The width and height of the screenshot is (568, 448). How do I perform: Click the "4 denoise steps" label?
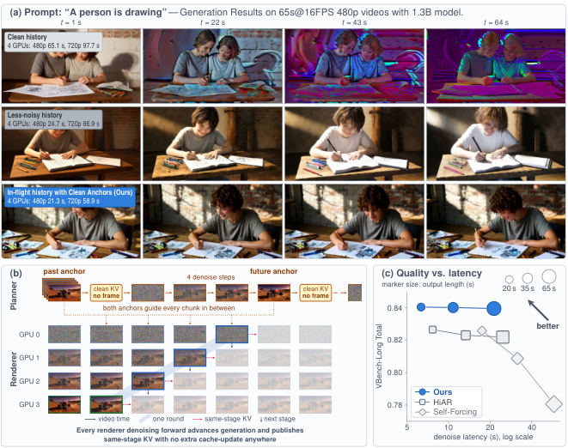point(211,277)
